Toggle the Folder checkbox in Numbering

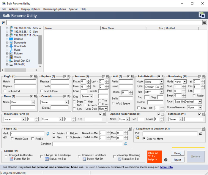[194, 95]
